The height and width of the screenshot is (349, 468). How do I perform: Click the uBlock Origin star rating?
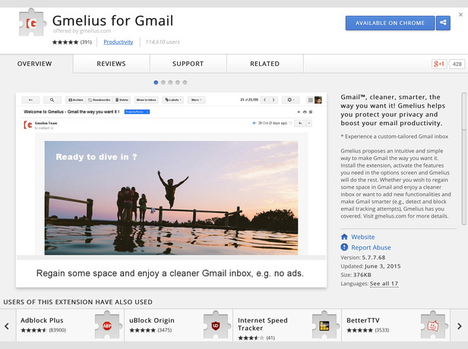[142, 330]
